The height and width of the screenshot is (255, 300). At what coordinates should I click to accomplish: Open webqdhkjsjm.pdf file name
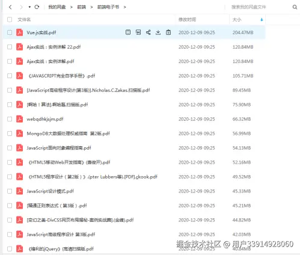click(45, 119)
